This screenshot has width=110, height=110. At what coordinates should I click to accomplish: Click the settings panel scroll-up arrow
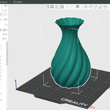(x=7, y=42)
